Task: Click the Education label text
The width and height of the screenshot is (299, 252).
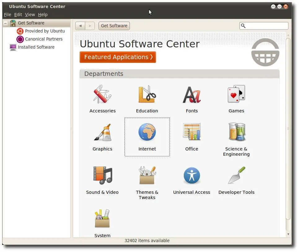Action: click(x=147, y=111)
